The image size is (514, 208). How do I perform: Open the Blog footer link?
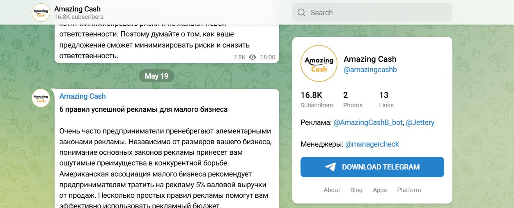tap(356, 190)
